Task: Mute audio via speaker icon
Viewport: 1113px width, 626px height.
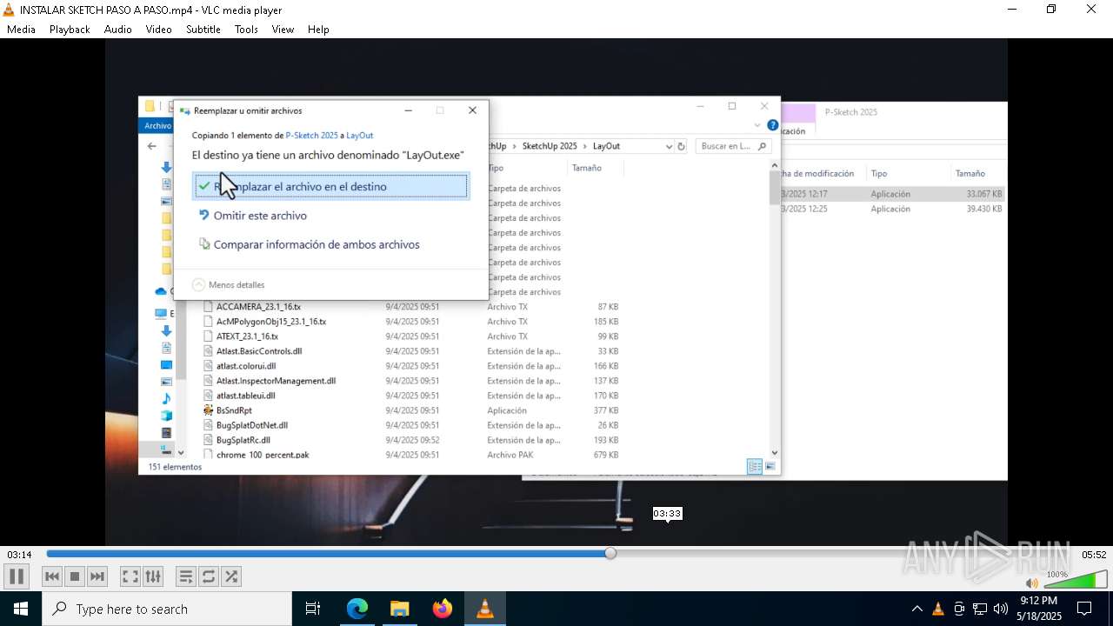Action: click(x=1031, y=583)
